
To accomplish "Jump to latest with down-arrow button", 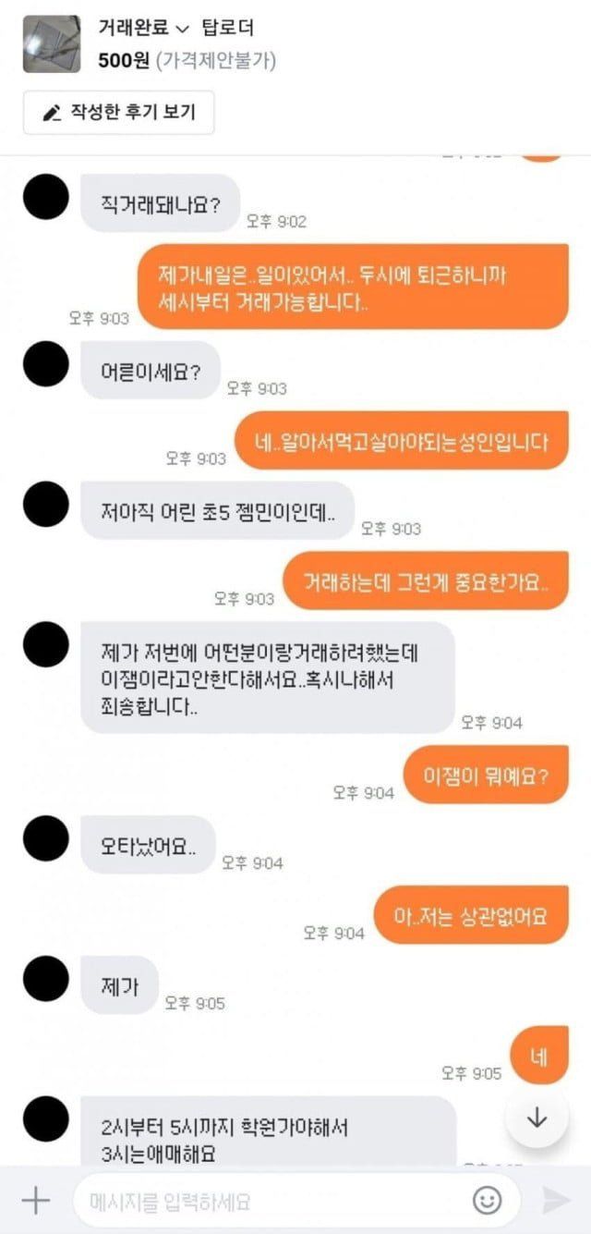I will (537, 1118).
